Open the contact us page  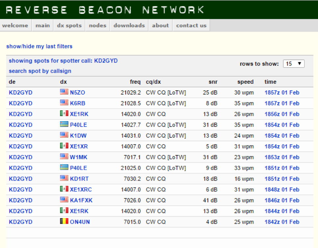pos(191,25)
